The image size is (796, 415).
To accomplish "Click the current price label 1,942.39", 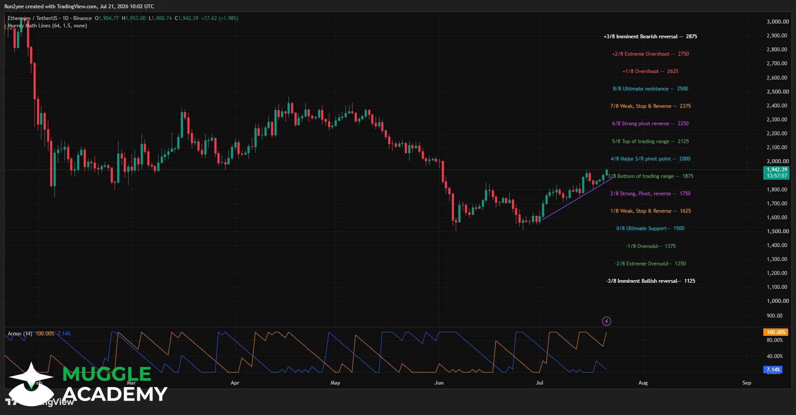I will pyautogui.click(x=777, y=170).
